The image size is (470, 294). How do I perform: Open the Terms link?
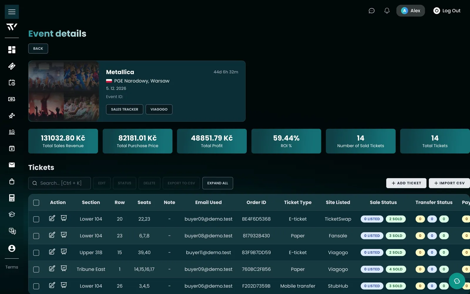tap(12, 267)
